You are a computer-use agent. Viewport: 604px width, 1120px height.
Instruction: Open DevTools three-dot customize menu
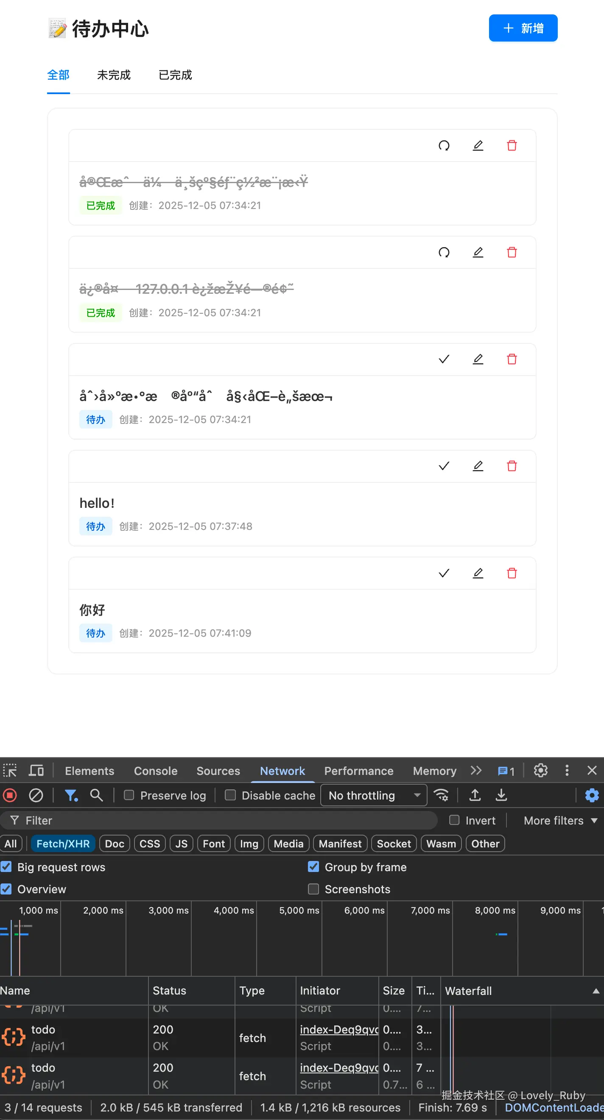pyautogui.click(x=567, y=770)
